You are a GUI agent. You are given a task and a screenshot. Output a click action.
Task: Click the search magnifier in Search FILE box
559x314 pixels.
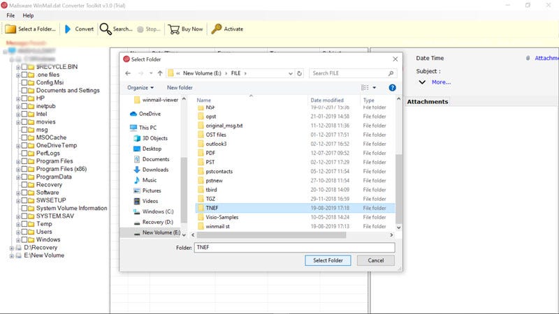[x=391, y=73]
